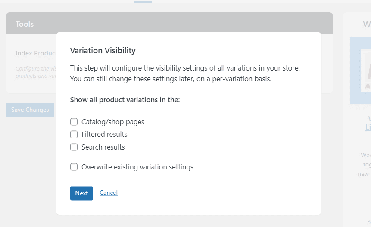Tick the Search results checkbox
The height and width of the screenshot is (227, 371).
point(74,147)
